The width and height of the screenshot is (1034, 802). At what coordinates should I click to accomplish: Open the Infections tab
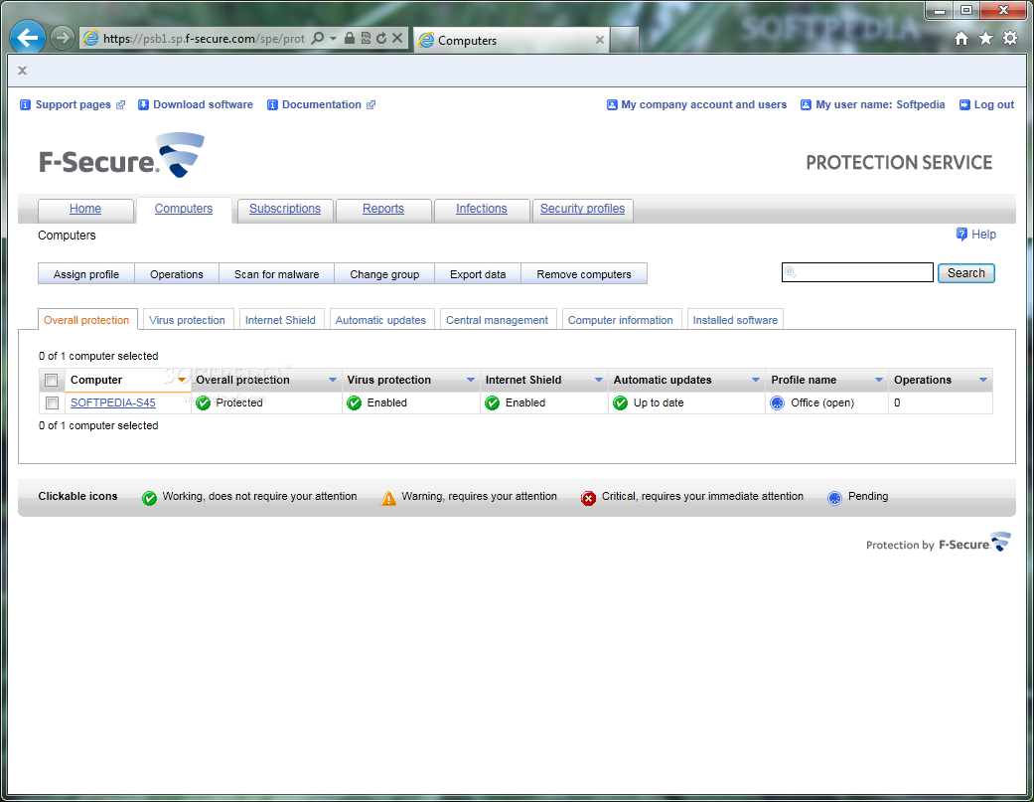pos(482,209)
